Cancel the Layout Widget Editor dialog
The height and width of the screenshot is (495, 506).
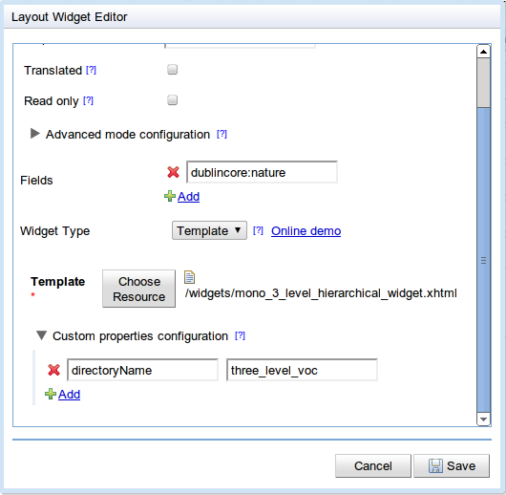[x=373, y=465]
